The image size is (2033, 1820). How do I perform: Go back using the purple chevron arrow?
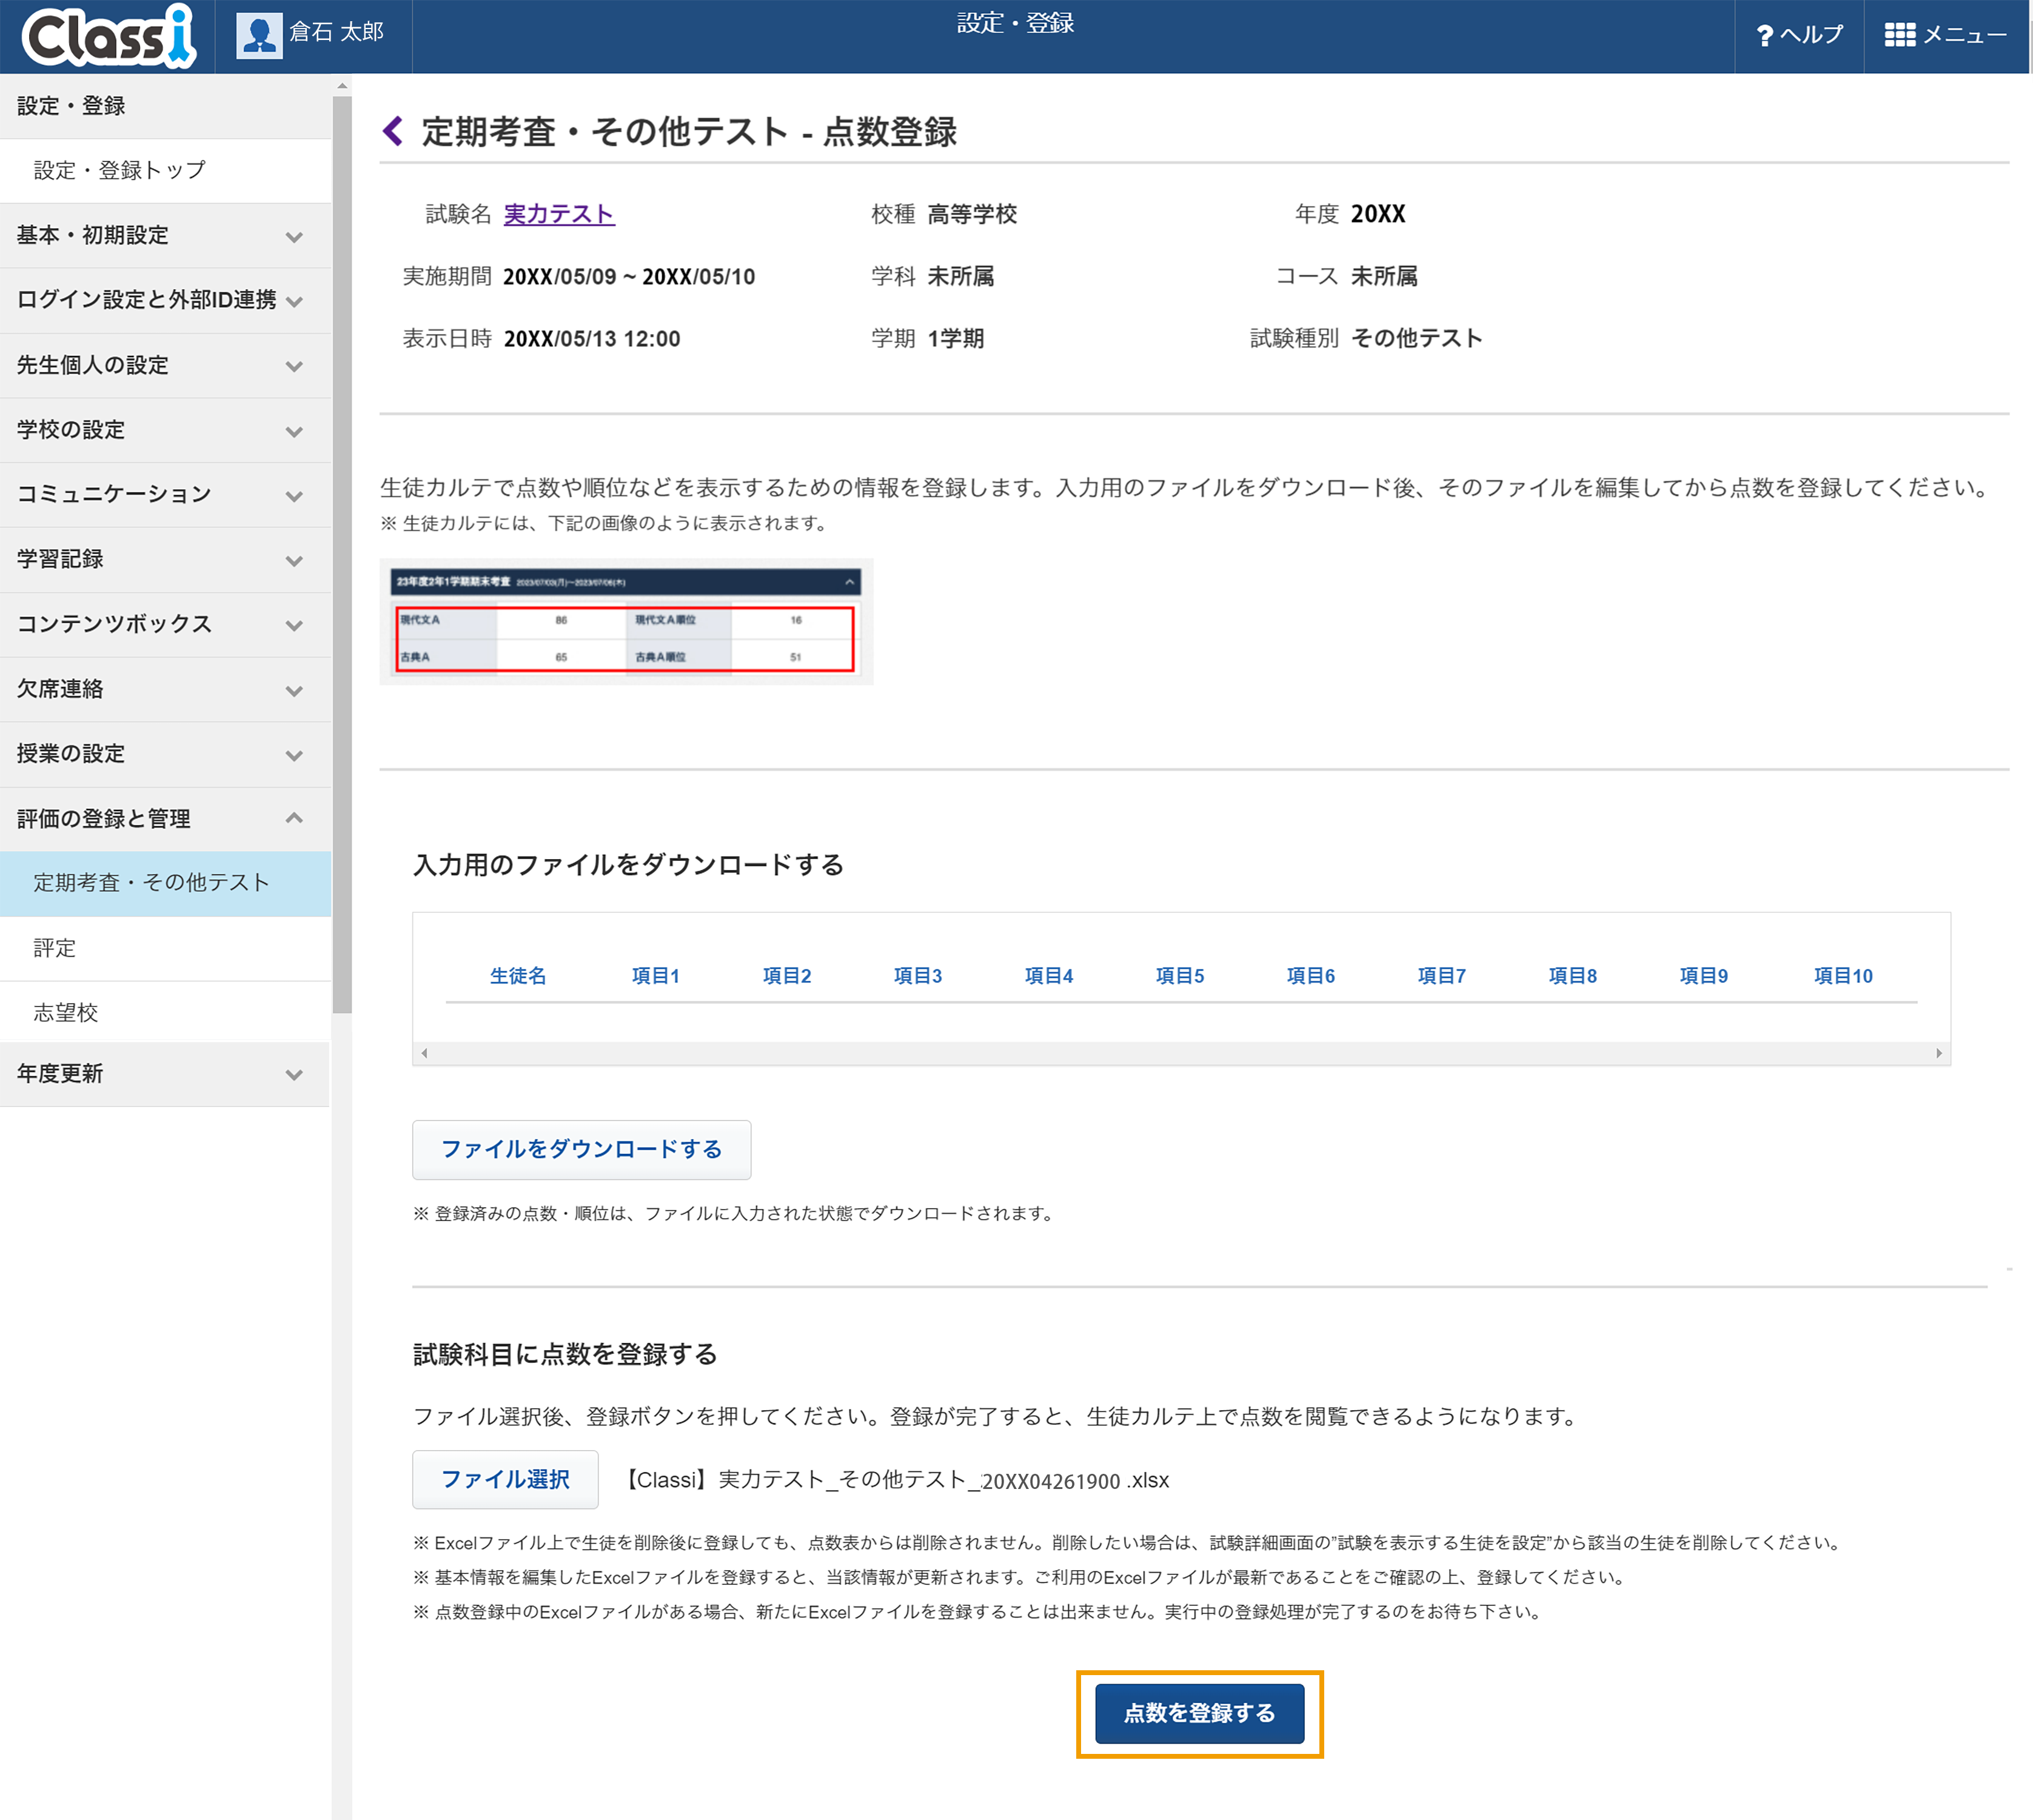[393, 131]
